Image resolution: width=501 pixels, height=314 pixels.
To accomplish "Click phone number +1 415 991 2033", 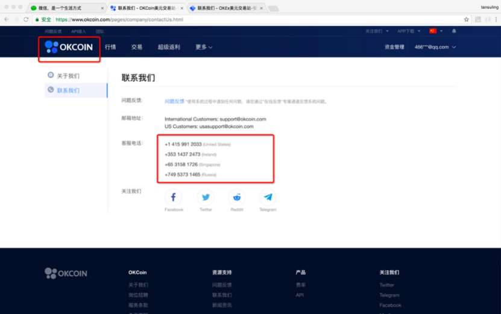I will [x=183, y=145].
